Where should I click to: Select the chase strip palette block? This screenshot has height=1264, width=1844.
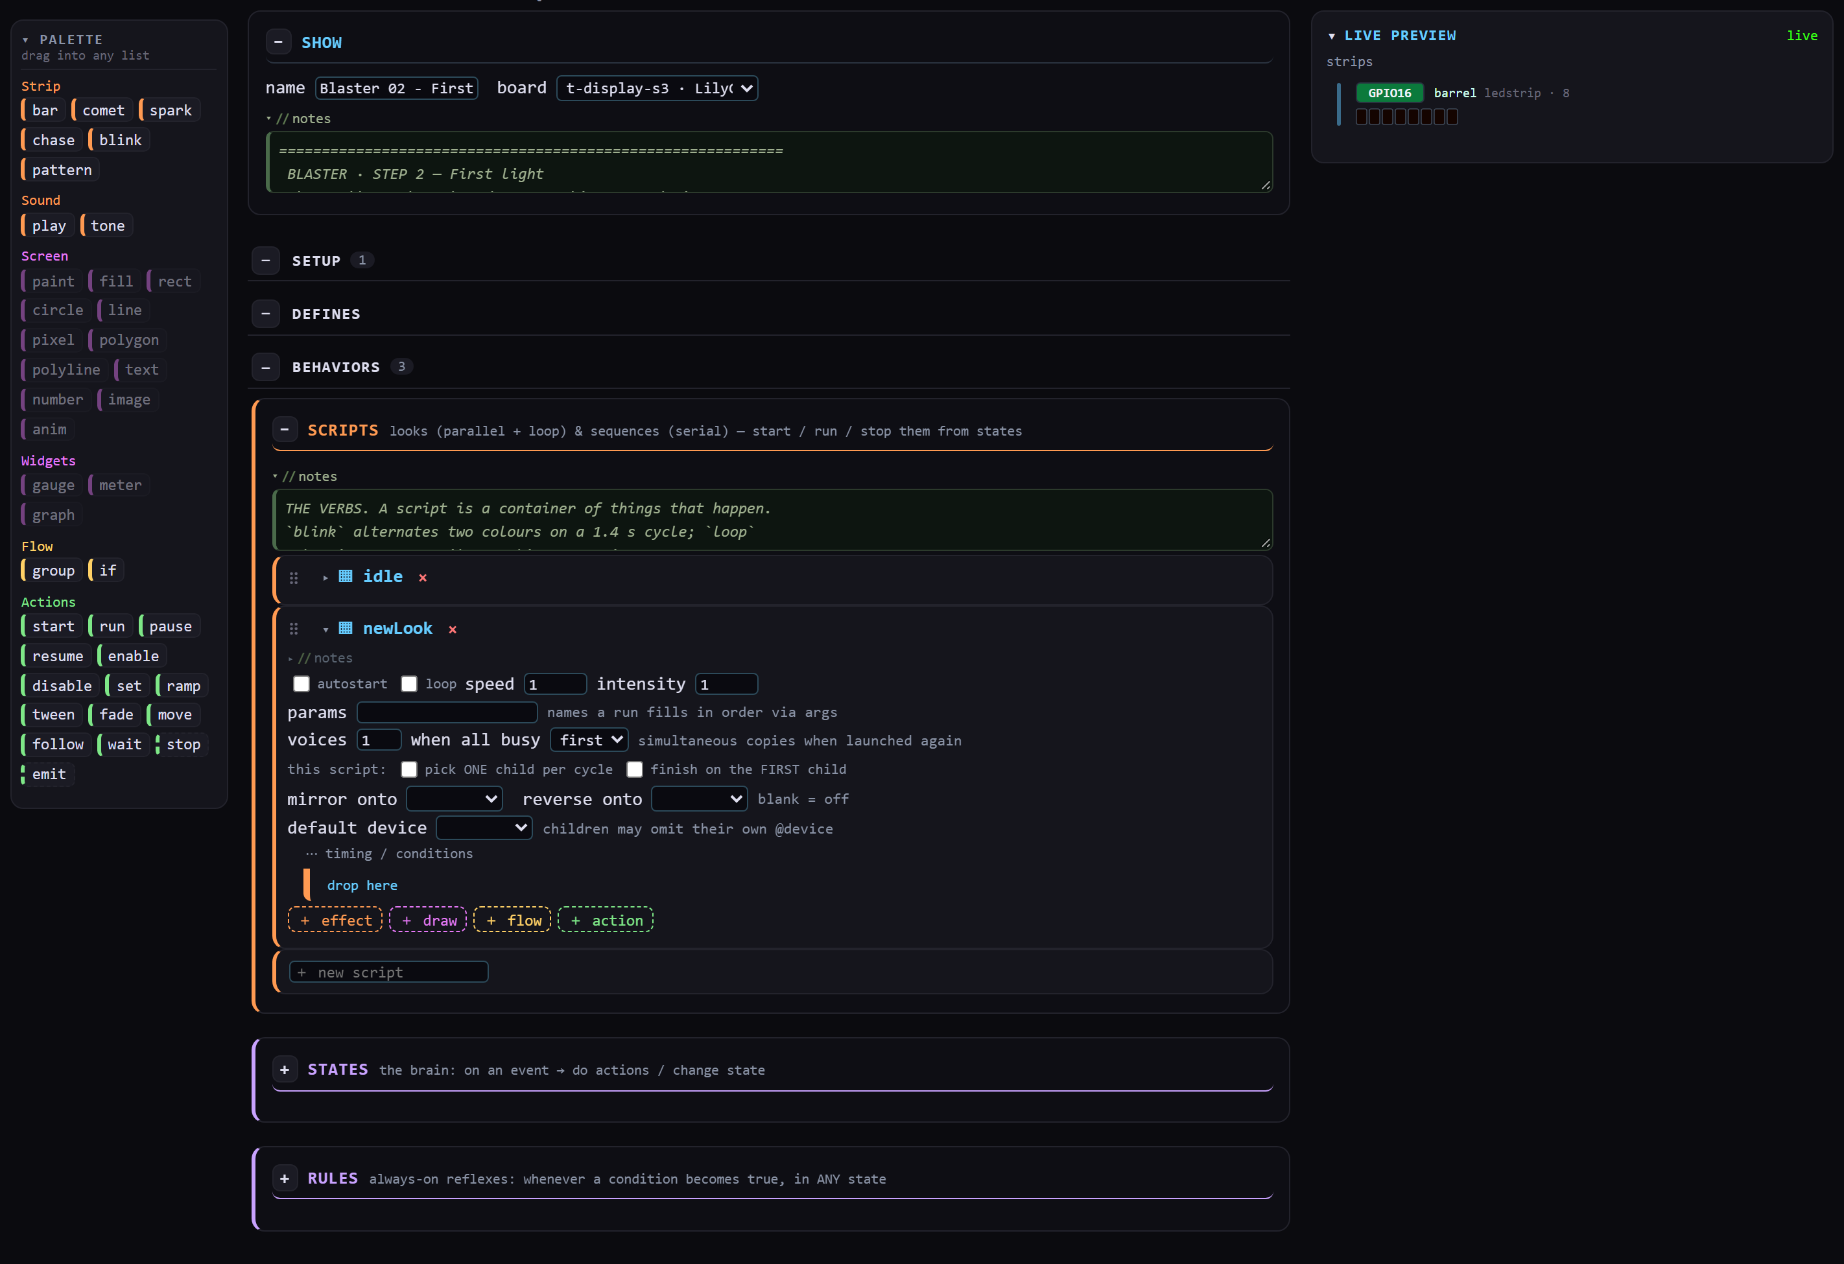pos(52,139)
